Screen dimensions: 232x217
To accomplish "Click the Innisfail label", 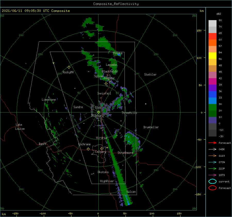I will coord(104,93).
